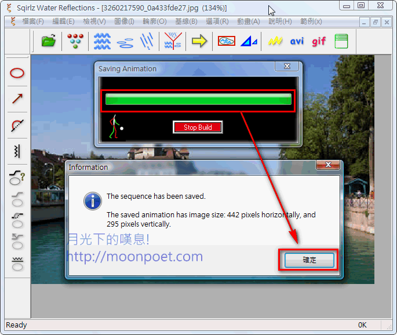
Task: Click the yellow zigzag wave icon
Action: (275, 41)
